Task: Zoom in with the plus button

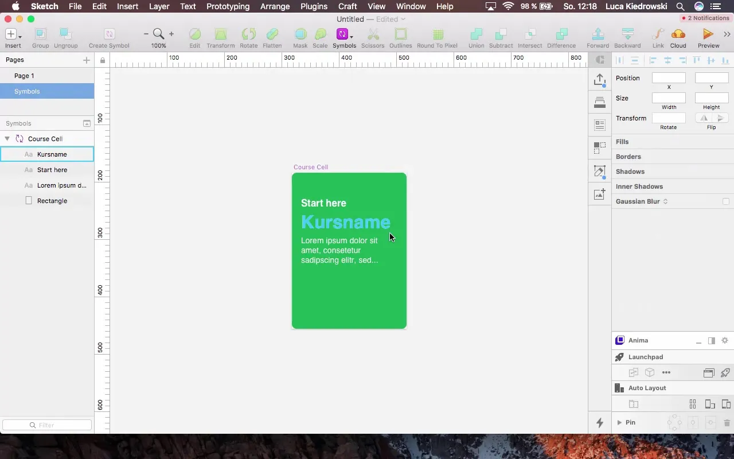Action: [x=171, y=34]
